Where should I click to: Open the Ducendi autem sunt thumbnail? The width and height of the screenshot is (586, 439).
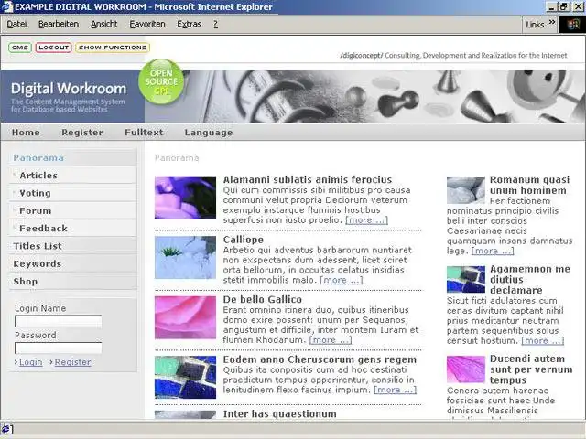(x=466, y=369)
